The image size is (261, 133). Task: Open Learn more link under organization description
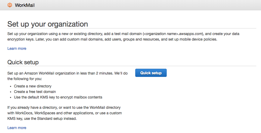(17, 48)
